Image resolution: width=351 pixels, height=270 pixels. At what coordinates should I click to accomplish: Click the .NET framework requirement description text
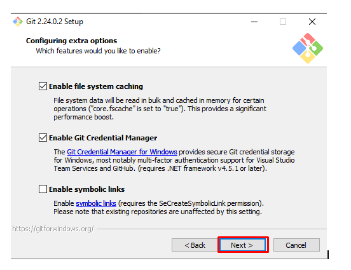[x=174, y=160]
